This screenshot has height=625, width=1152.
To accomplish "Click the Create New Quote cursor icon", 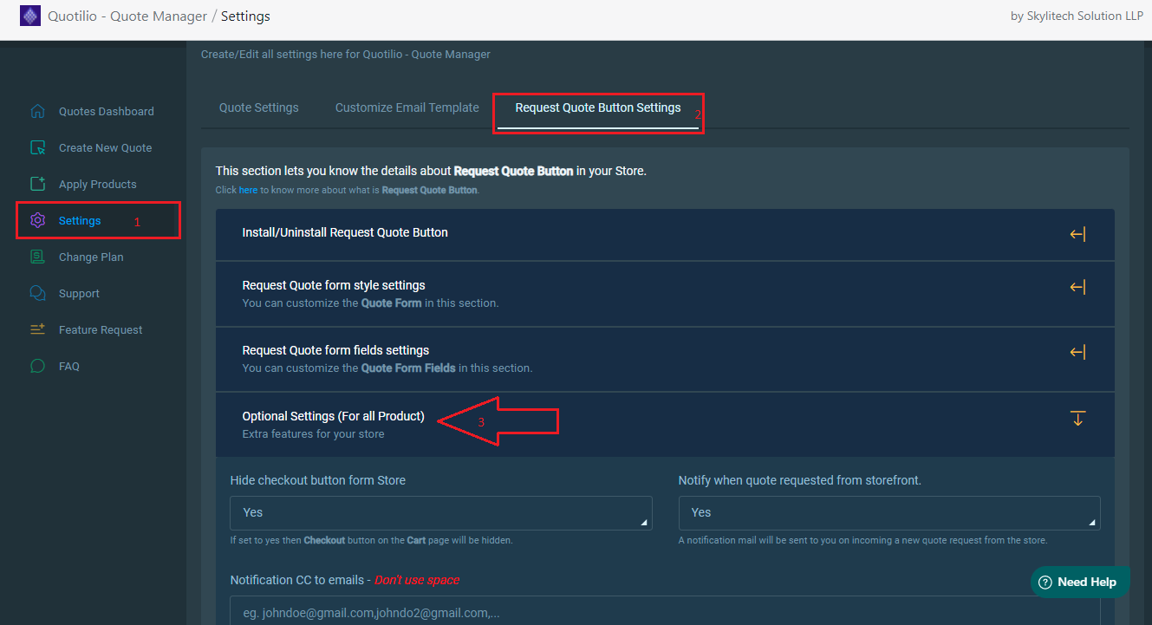I will click(x=37, y=147).
